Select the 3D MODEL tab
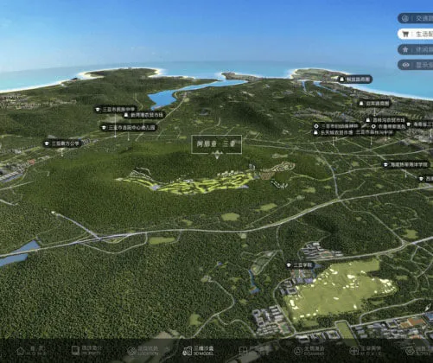This screenshot has width=433, height=363. pyautogui.click(x=199, y=351)
